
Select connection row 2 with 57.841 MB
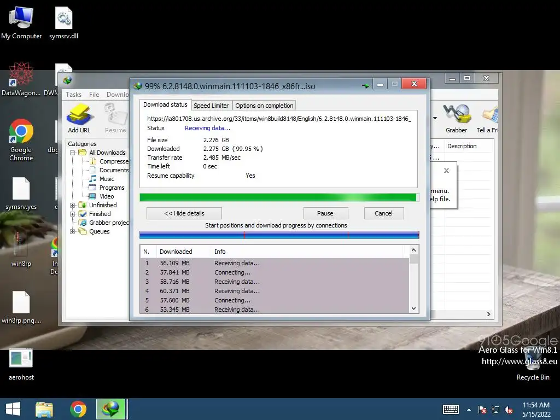click(x=275, y=272)
